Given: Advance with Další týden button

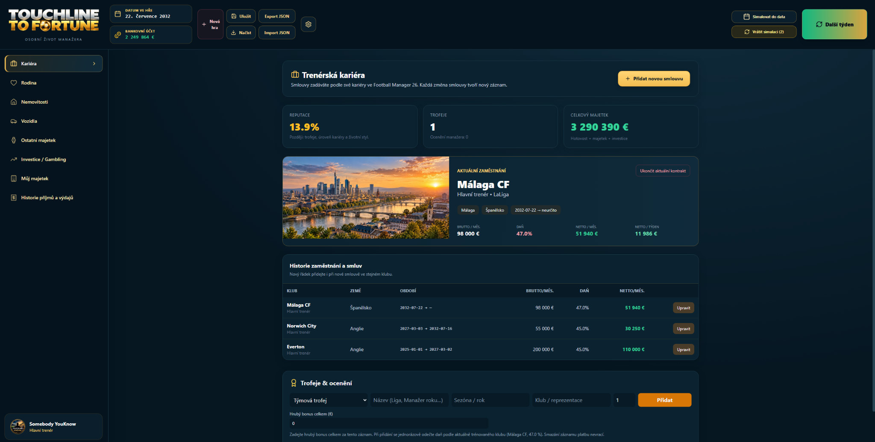Looking at the screenshot, I should pyautogui.click(x=834, y=24).
